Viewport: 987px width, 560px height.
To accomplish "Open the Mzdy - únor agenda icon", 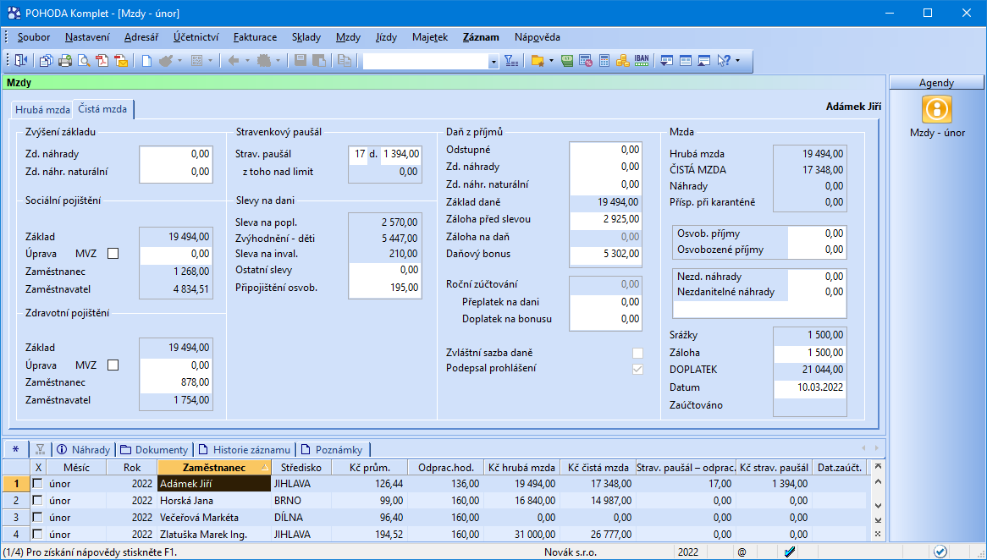I will [937, 109].
